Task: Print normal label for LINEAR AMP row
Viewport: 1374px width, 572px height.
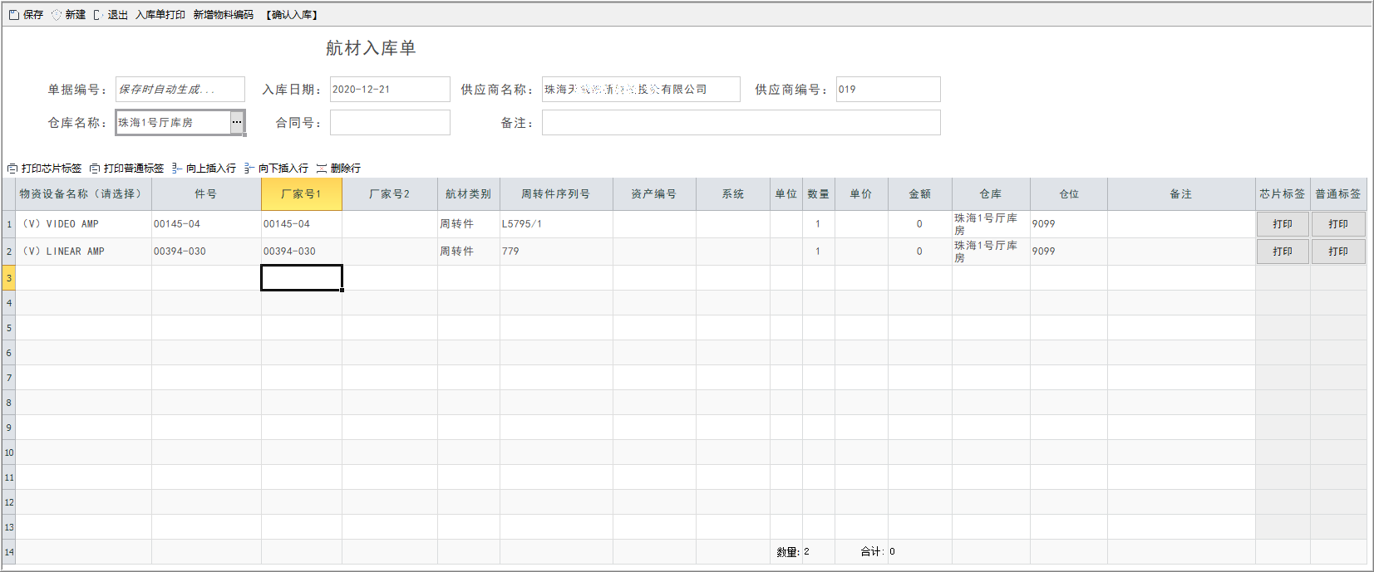Action: coord(1338,252)
